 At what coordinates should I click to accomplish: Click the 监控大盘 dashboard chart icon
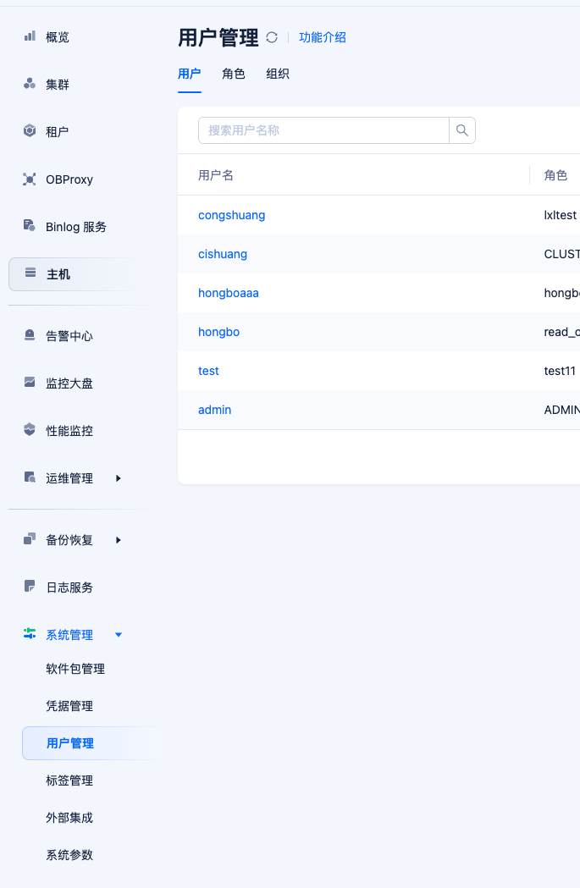click(x=30, y=383)
